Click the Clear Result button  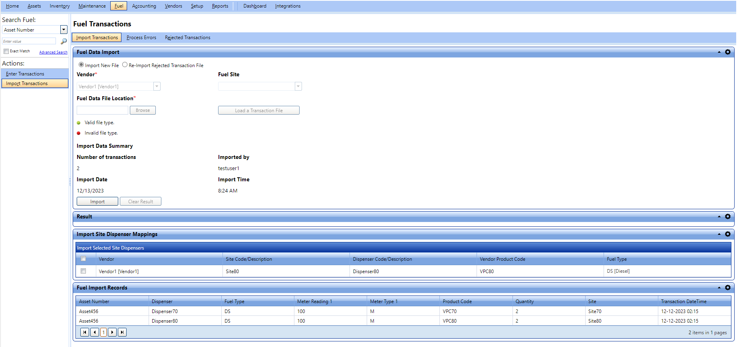141,201
